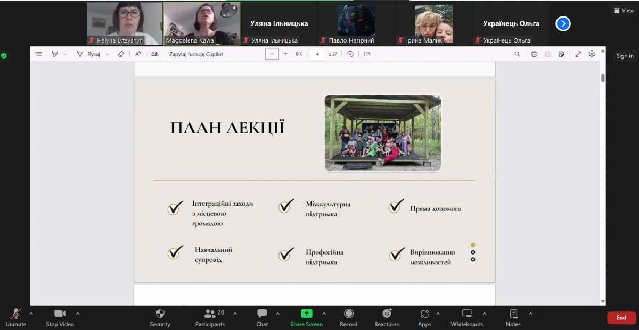Open search within the PDF
The height and width of the screenshot is (330, 639).
pyautogui.click(x=517, y=54)
